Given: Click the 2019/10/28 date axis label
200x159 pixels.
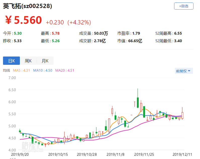Looking at the screenshot, I should coord(87,154).
